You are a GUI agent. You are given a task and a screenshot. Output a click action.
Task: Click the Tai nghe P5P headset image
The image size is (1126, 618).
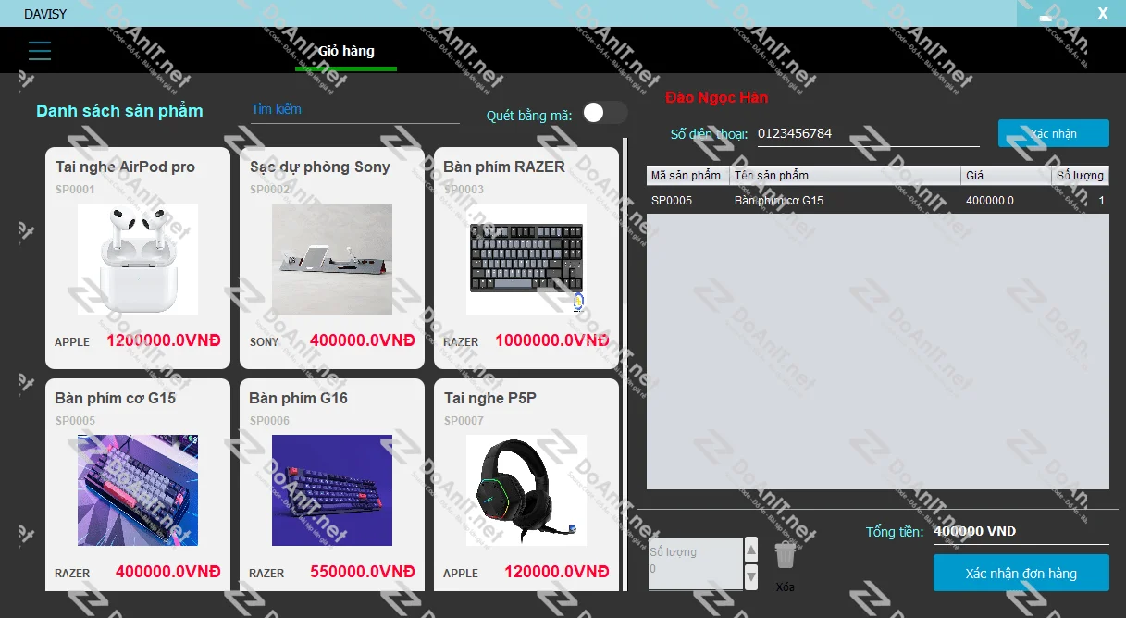[526, 490]
